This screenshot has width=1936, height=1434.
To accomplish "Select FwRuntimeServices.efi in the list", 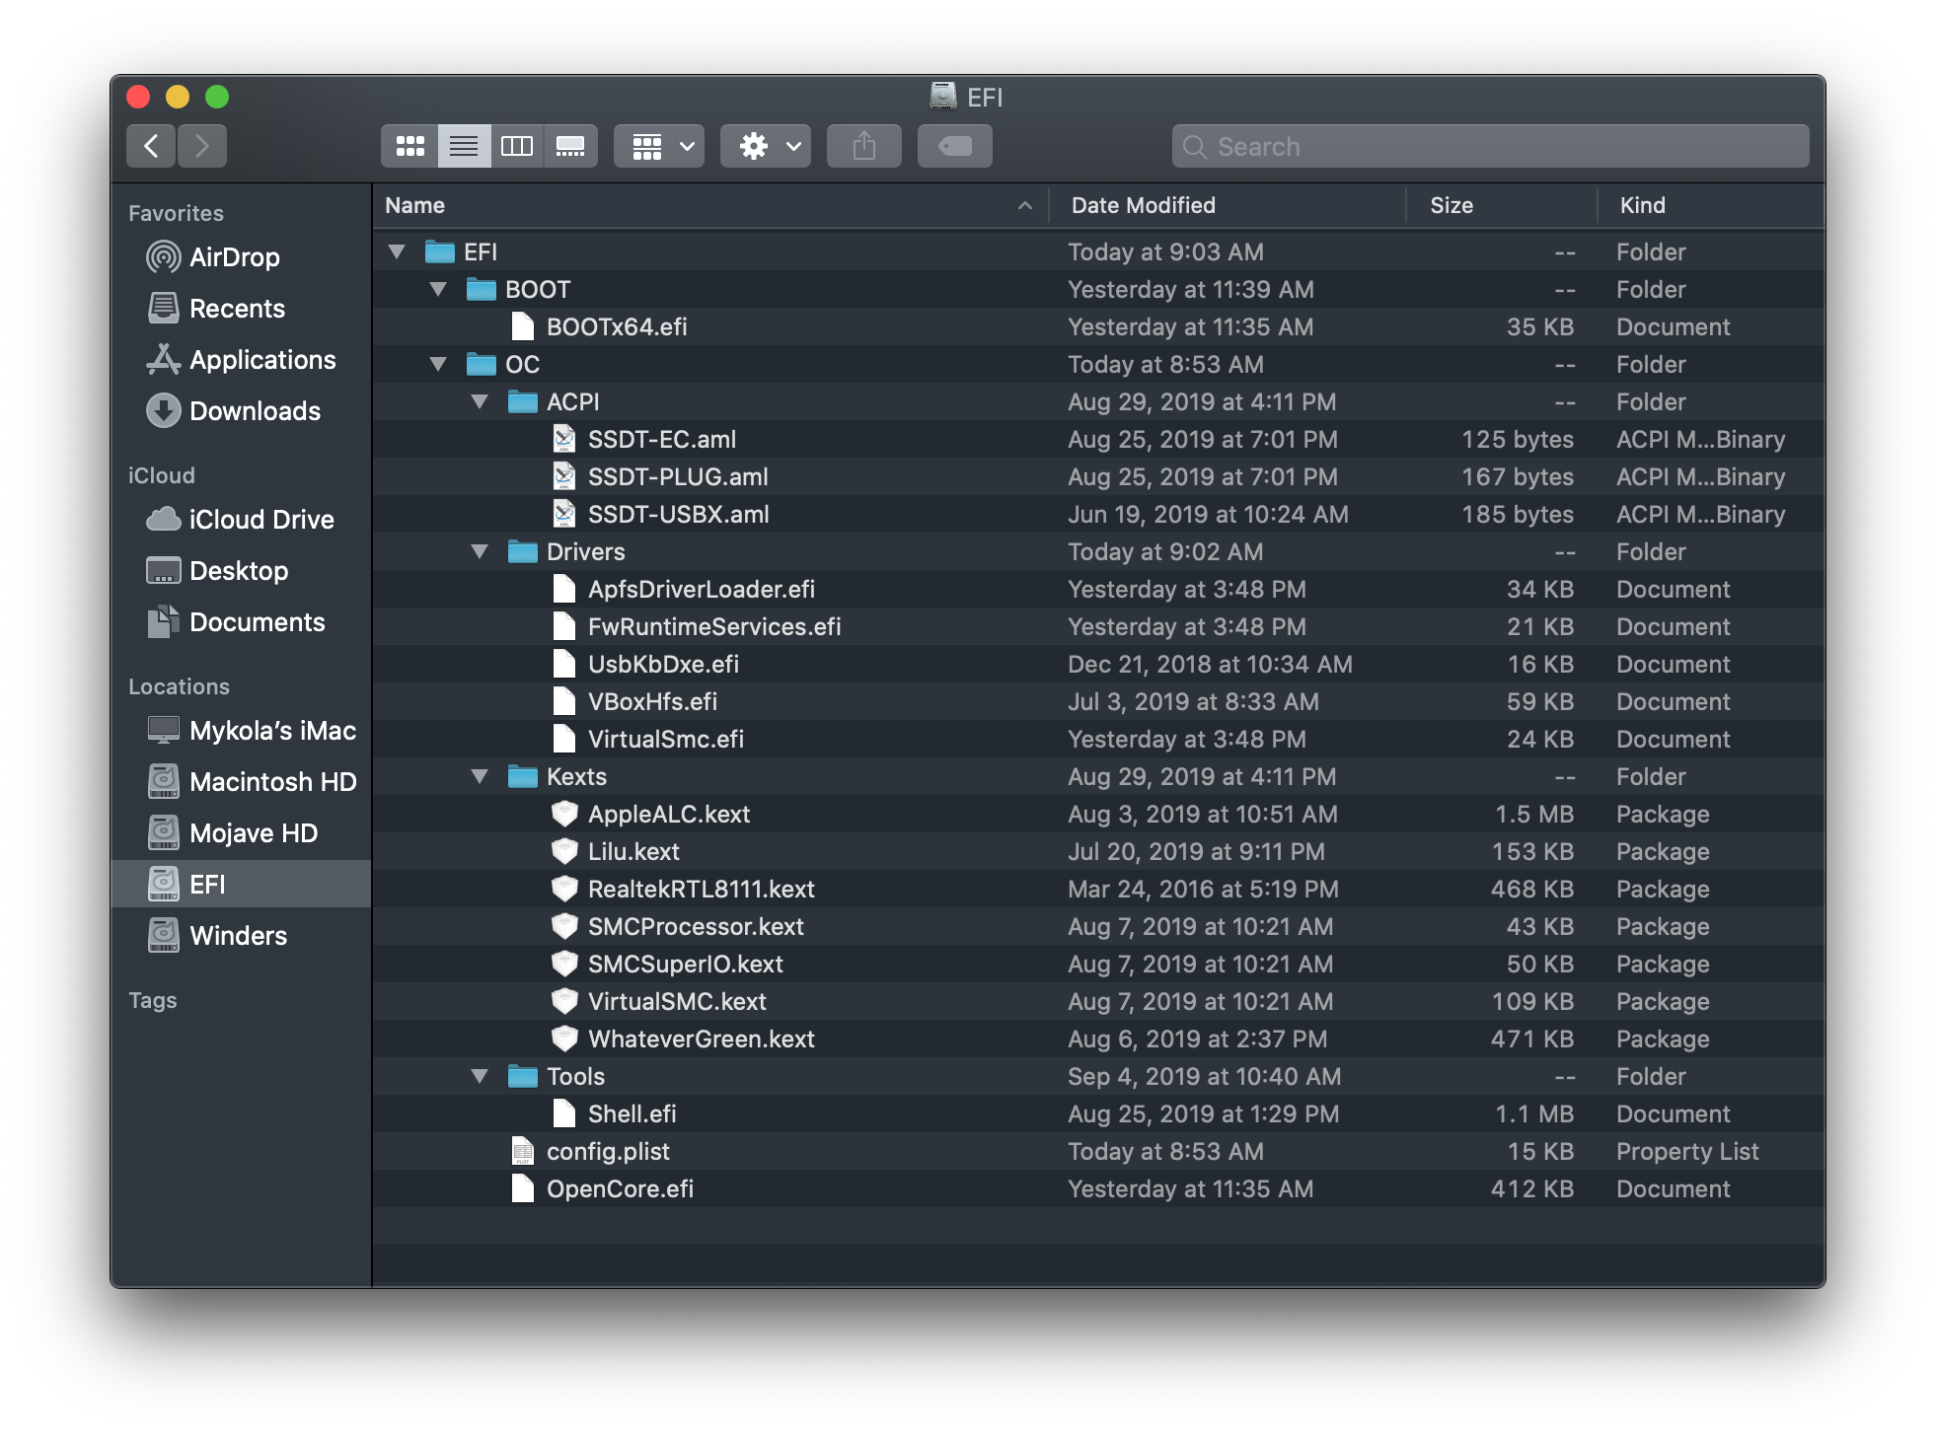I will pyautogui.click(x=1098, y=626).
